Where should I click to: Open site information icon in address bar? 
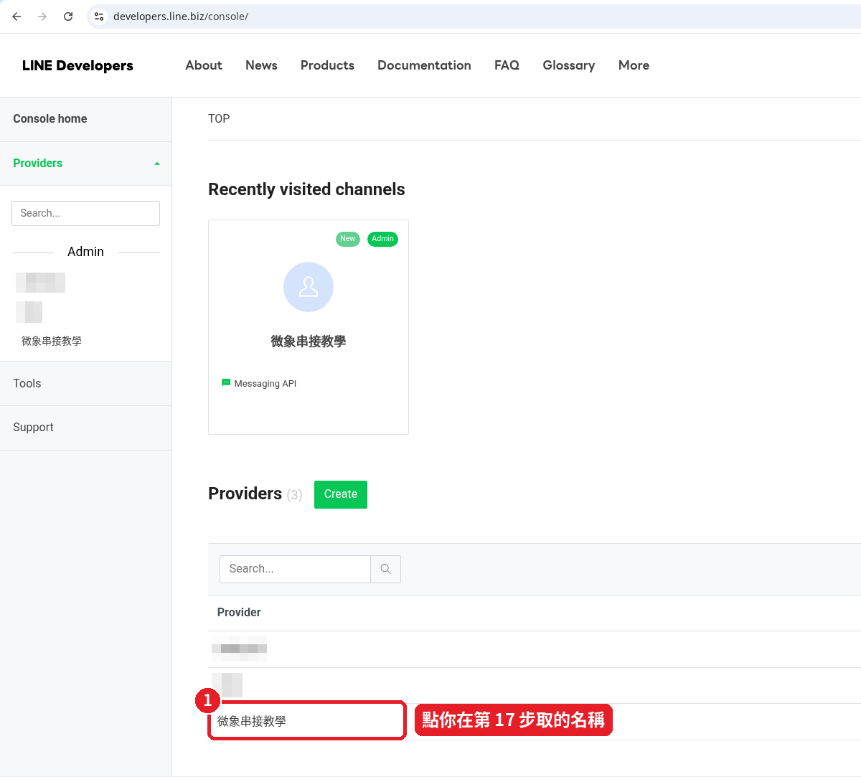point(99,17)
